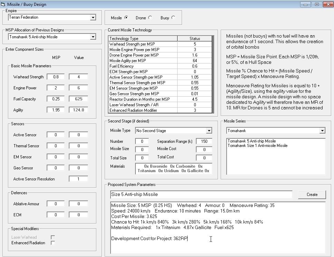Click the second stage Missile Cost field

[x=204, y=149]
